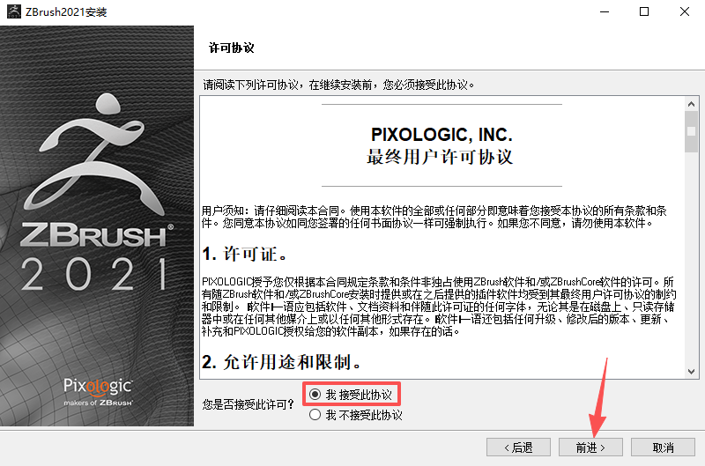The image size is (705, 466).
Task: Click the 取消 (Cancel) button
Action: (x=663, y=448)
